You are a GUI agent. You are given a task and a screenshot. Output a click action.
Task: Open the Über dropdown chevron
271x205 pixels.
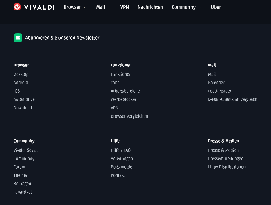(x=225, y=8)
